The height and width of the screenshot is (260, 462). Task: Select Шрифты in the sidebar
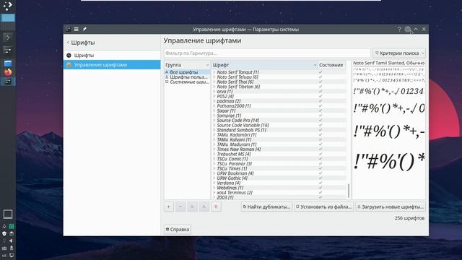pos(112,55)
